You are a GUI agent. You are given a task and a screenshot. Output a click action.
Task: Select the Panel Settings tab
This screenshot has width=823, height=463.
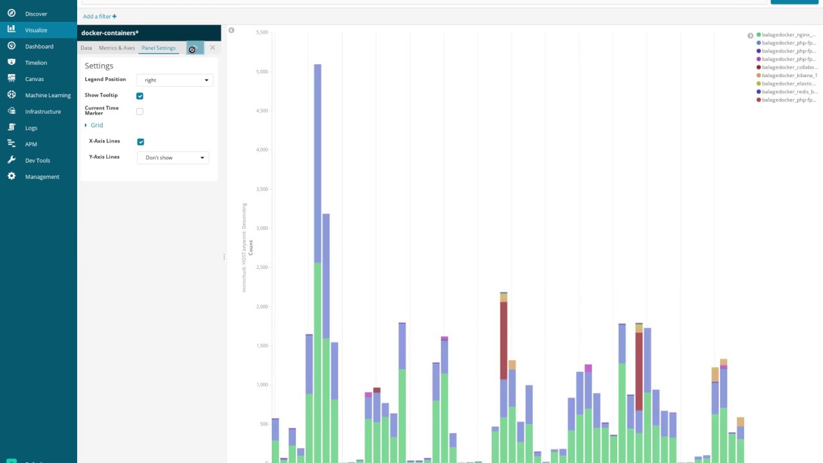click(x=159, y=48)
